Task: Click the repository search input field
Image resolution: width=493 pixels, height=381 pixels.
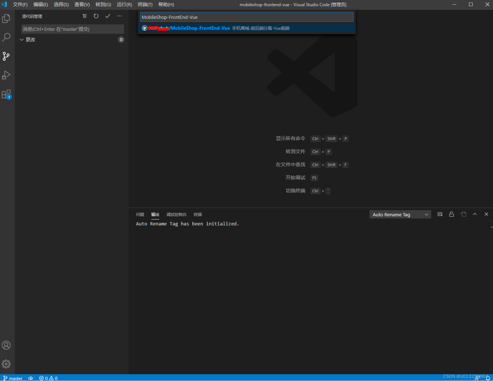Action: [247, 17]
